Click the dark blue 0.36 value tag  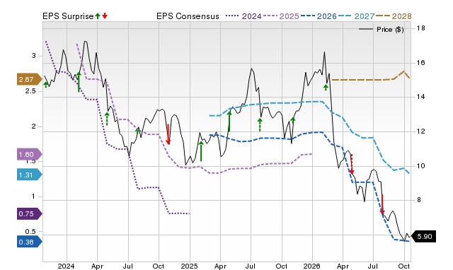[x=29, y=242]
